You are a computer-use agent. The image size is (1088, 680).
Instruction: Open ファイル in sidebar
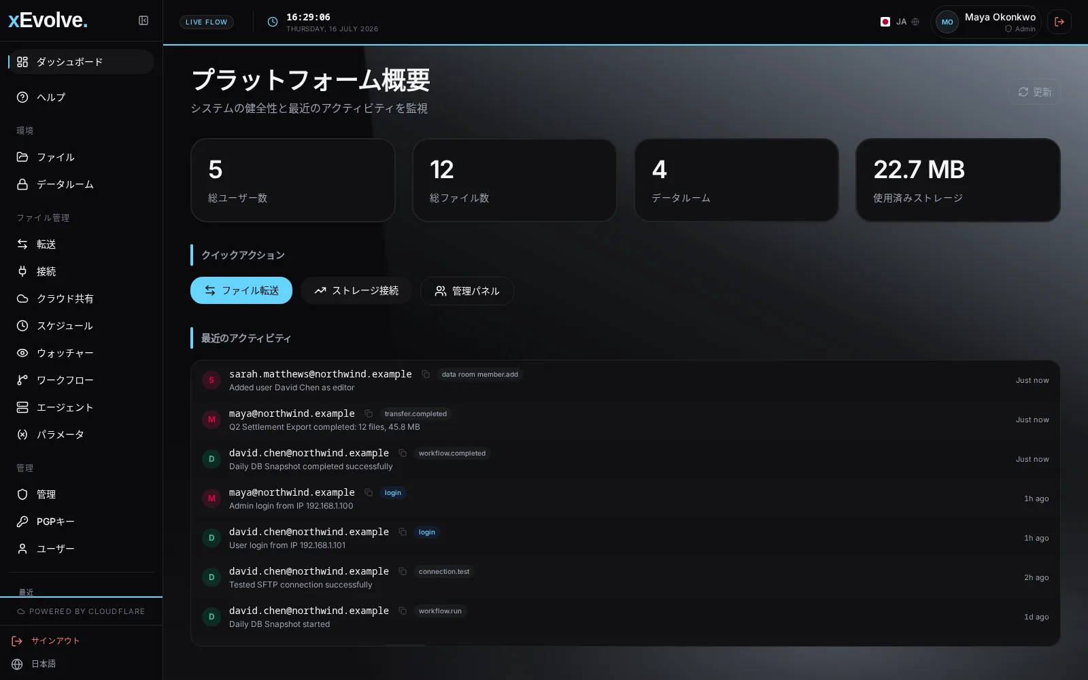(x=81, y=157)
